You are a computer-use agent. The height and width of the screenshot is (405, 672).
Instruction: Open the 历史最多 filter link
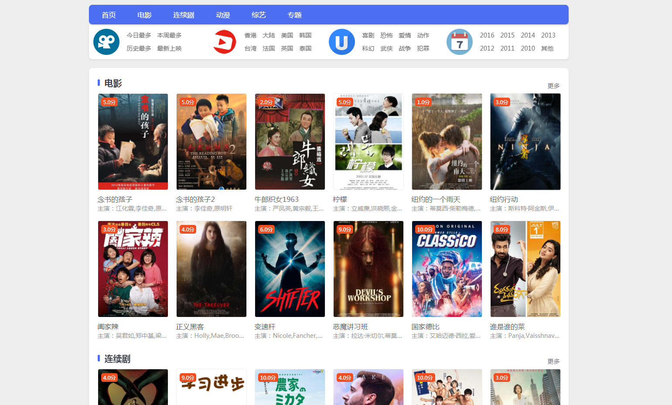pos(139,48)
